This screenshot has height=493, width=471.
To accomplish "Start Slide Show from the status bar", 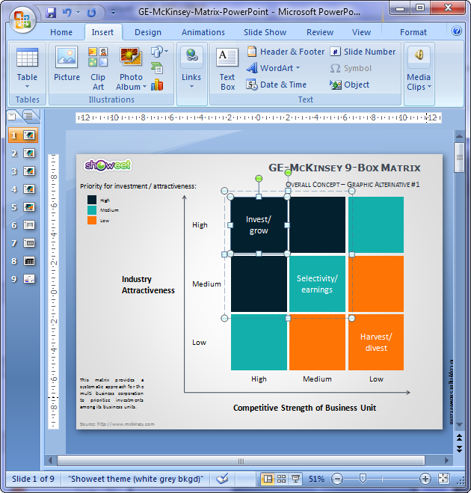I will pos(295,479).
